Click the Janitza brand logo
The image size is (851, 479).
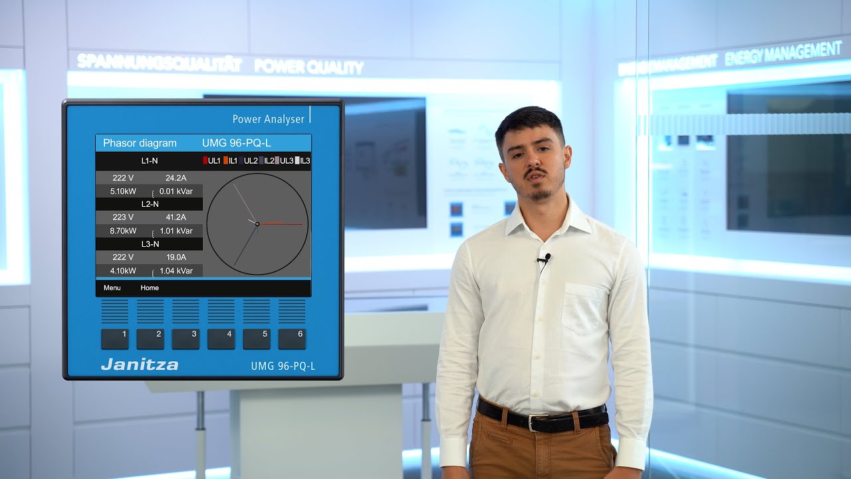140,365
